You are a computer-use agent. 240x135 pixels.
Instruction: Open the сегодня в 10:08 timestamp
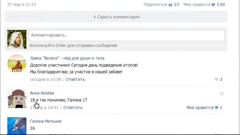pos(46,79)
